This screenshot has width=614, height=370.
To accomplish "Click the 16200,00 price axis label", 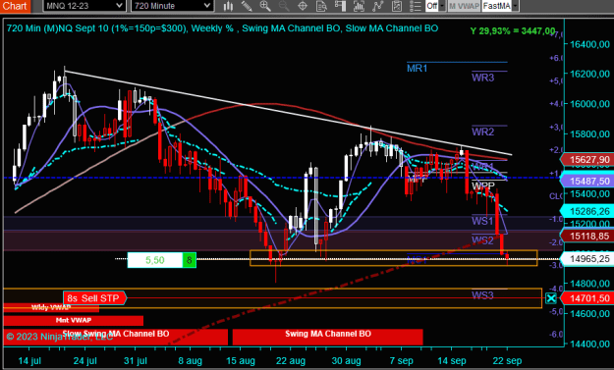I will pos(589,74).
